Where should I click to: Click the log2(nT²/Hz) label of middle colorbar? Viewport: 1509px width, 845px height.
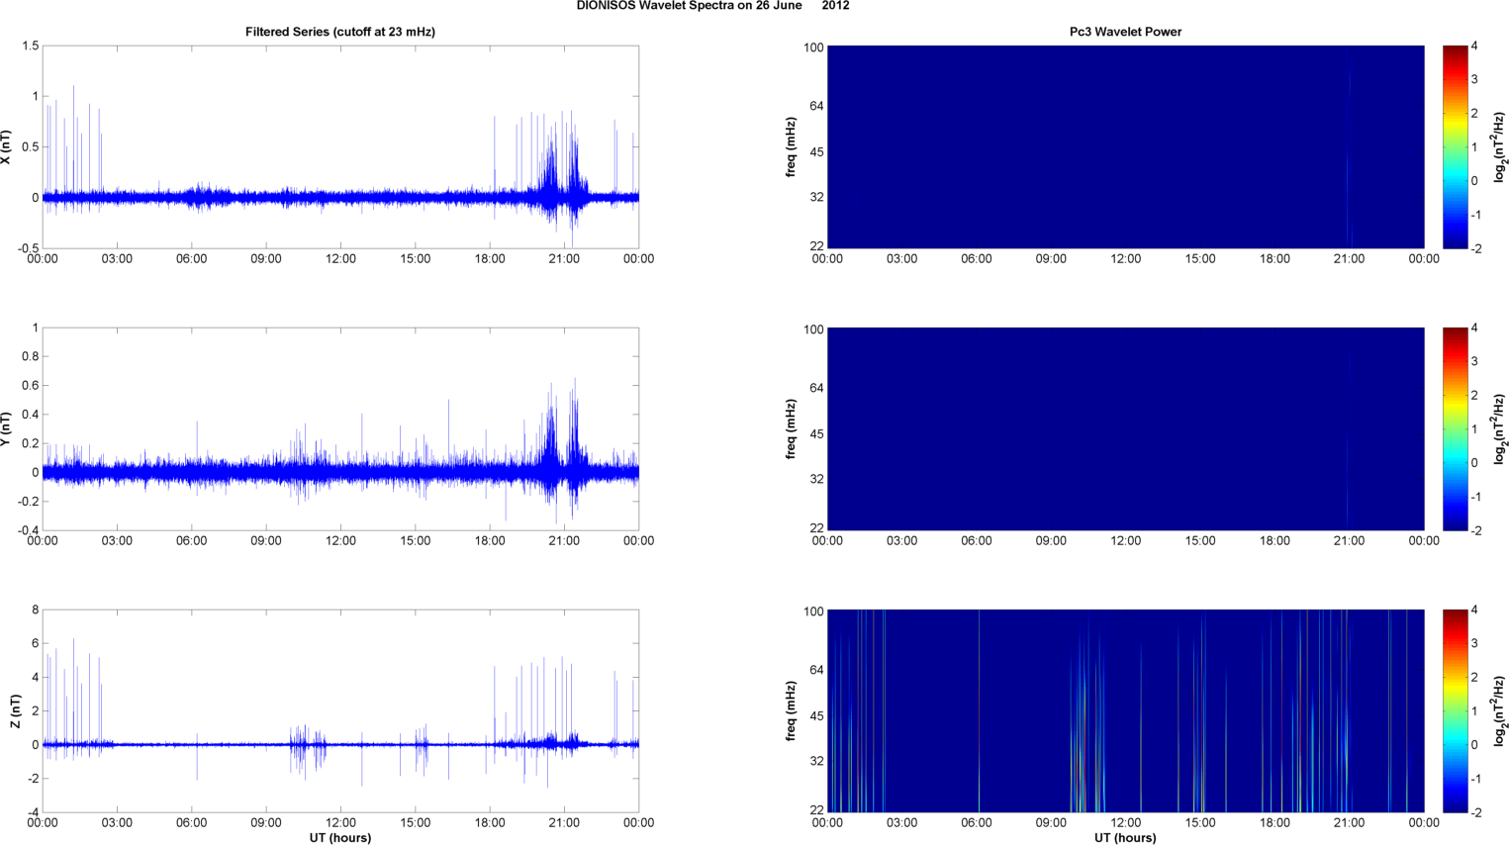coord(1499,428)
